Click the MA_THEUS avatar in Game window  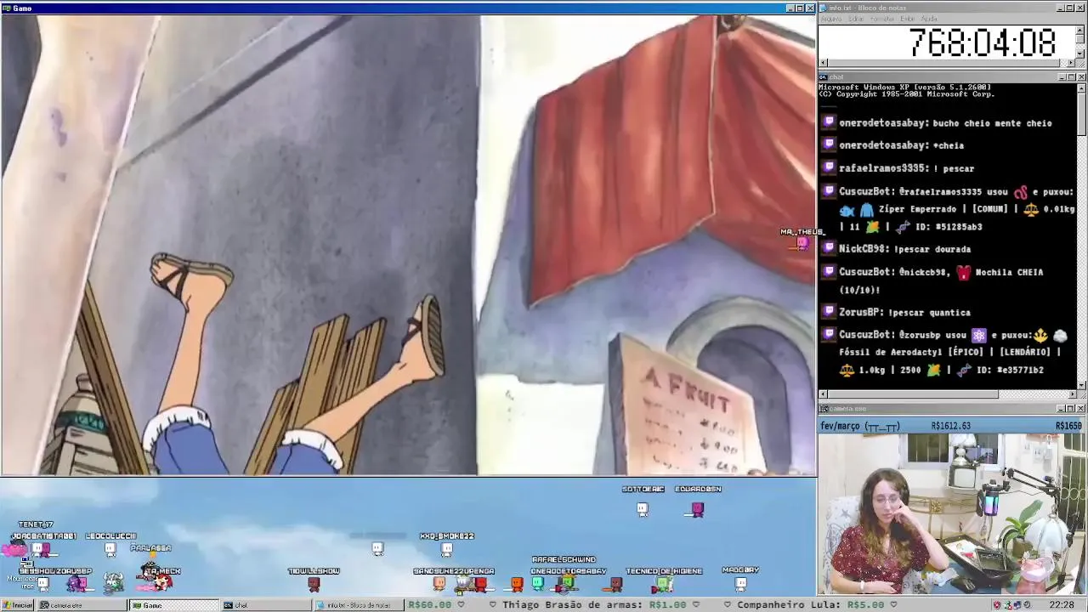point(802,244)
